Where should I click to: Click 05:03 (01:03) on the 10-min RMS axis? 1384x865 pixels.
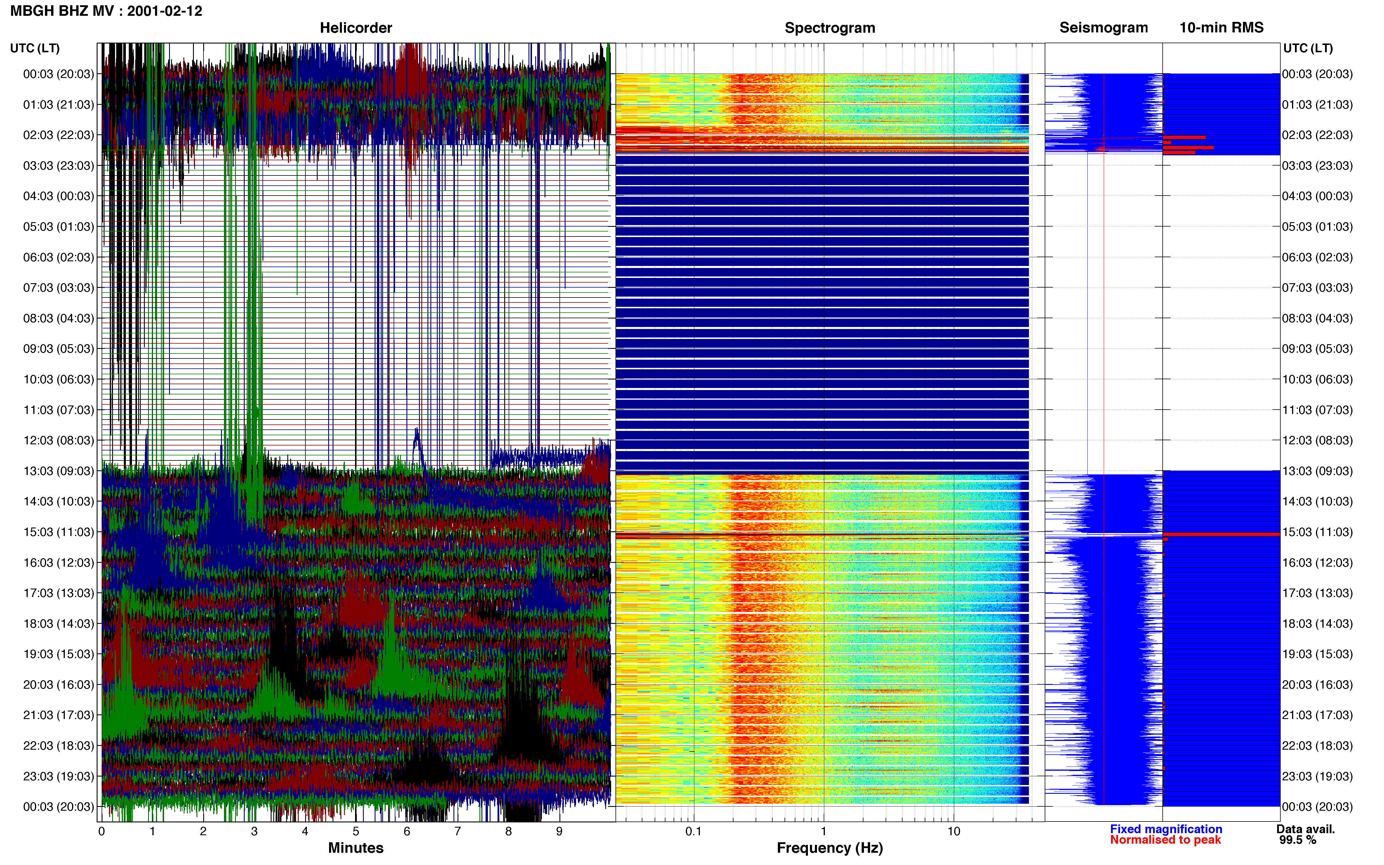point(1317,227)
